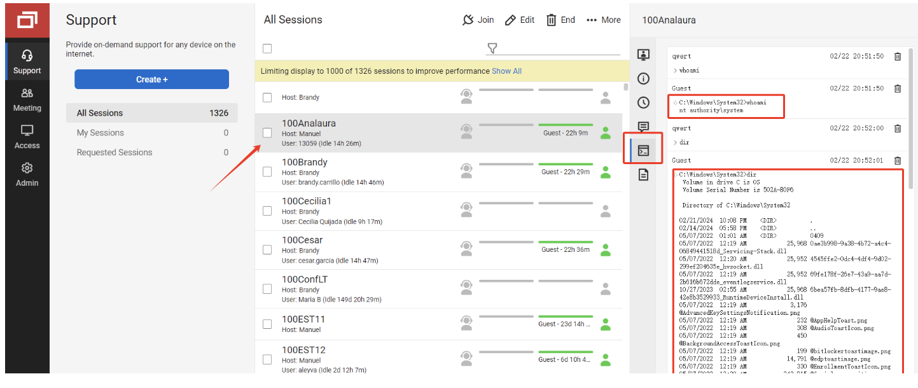918x388 pixels.
Task: Select the 100Cesar session name
Action: coord(302,240)
